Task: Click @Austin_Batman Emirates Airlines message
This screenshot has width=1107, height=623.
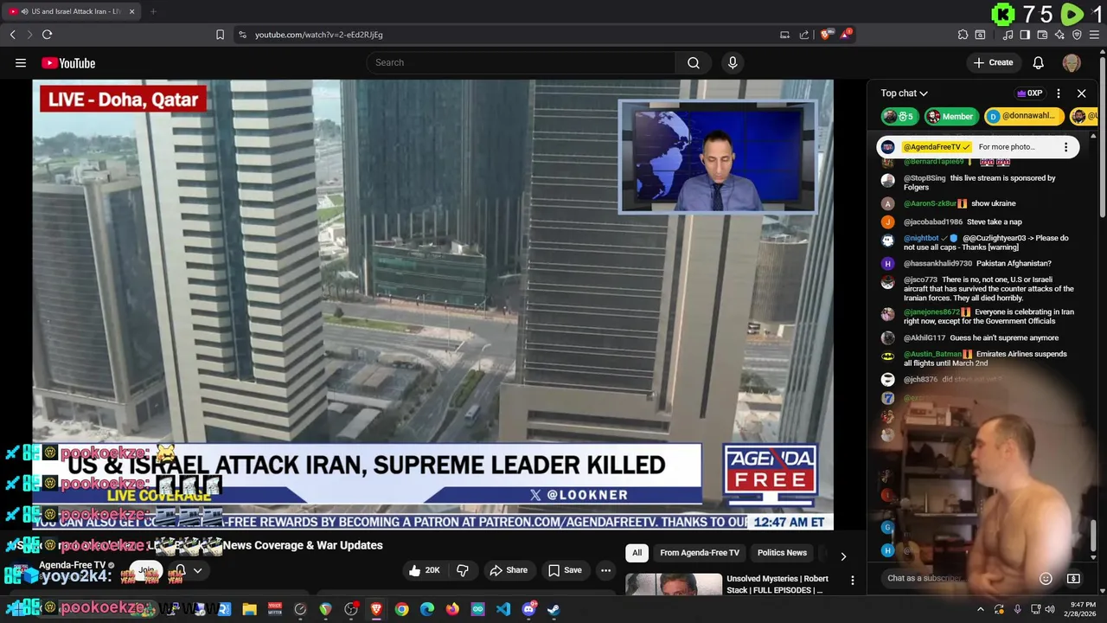Action: tap(981, 358)
